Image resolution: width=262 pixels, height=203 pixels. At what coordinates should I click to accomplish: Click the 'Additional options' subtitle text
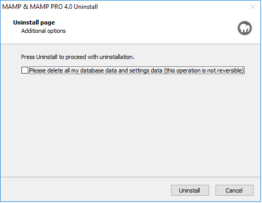43,31
